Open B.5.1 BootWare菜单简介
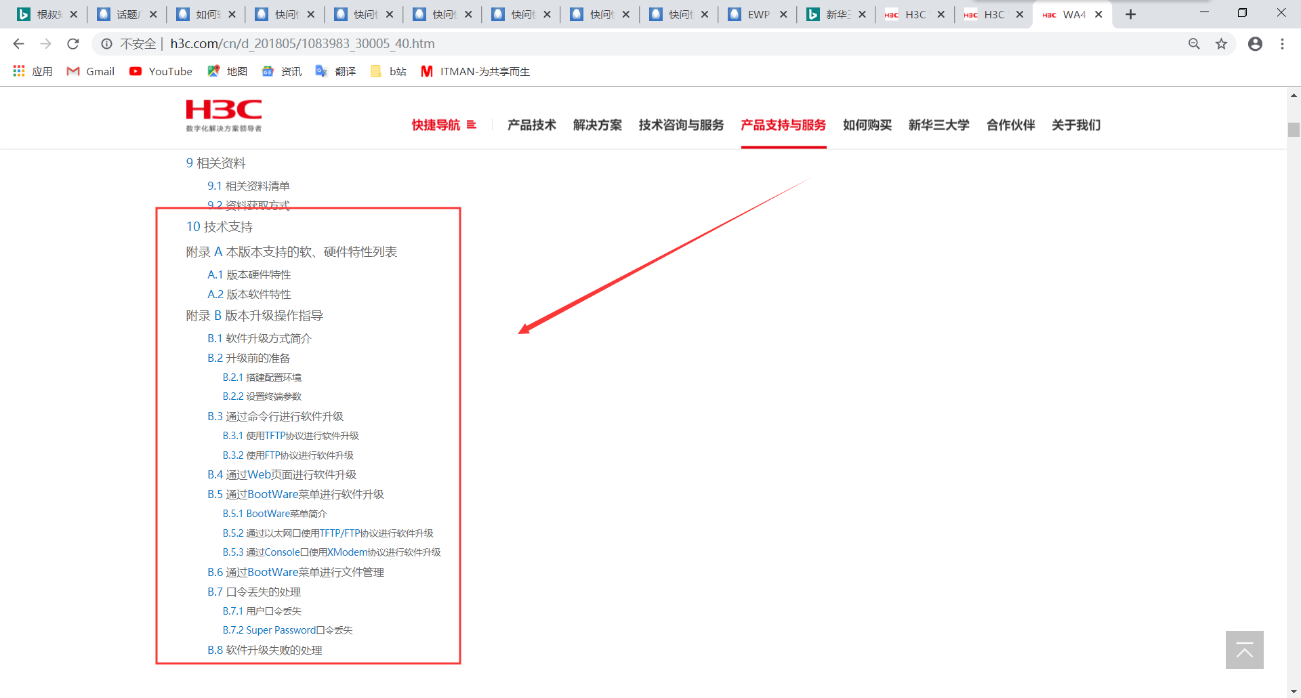 [274, 514]
